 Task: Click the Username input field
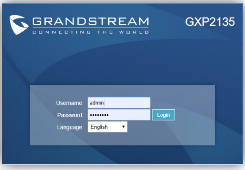119,103
